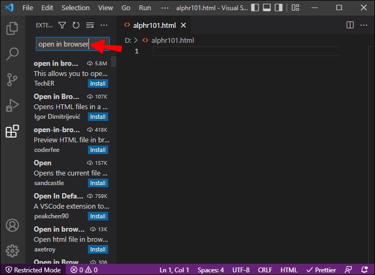375x275 pixels.
Task: Open the Source Control view
Action: pyautogui.click(x=12, y=80)
